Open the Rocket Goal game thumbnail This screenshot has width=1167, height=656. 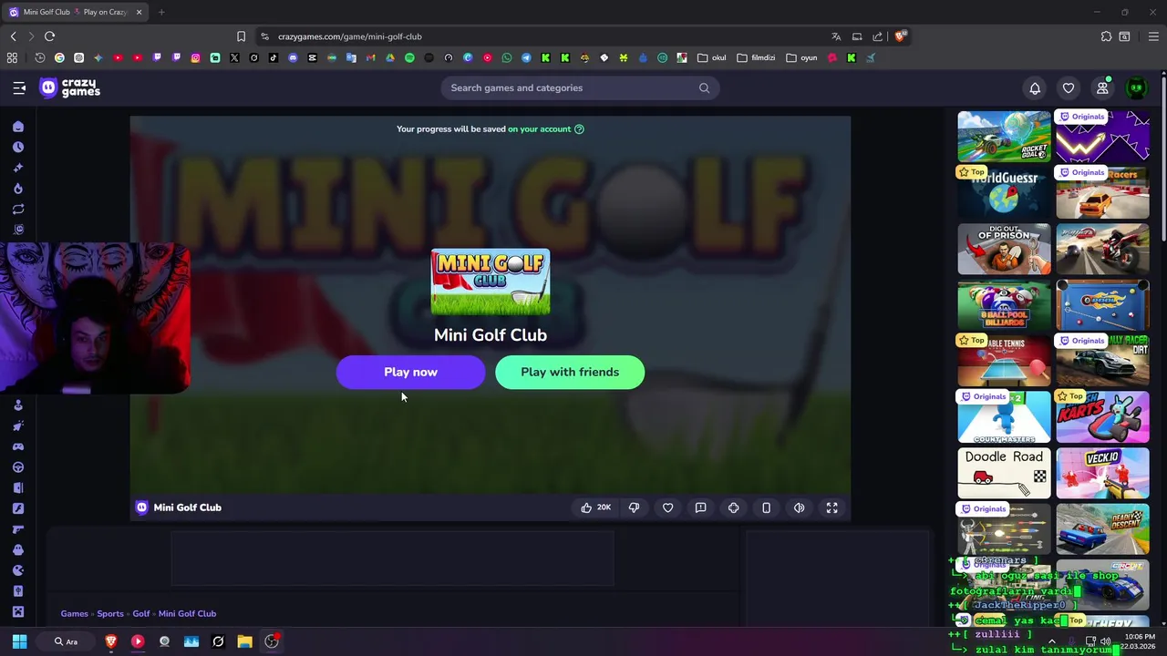[x=1004, y=136]
